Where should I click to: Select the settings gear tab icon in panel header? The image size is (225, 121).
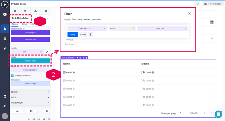click(x=46, y=11)
